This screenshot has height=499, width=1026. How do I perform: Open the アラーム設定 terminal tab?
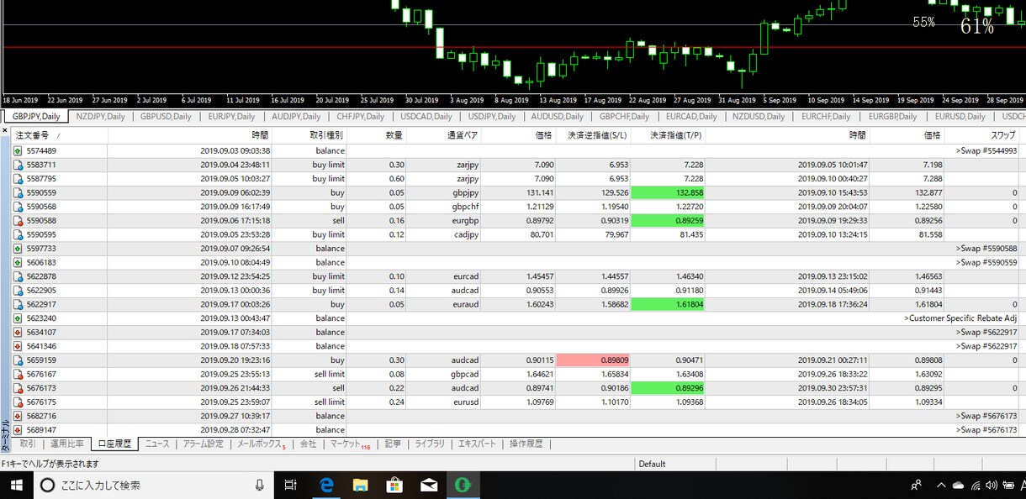click(x=203, y=444)
